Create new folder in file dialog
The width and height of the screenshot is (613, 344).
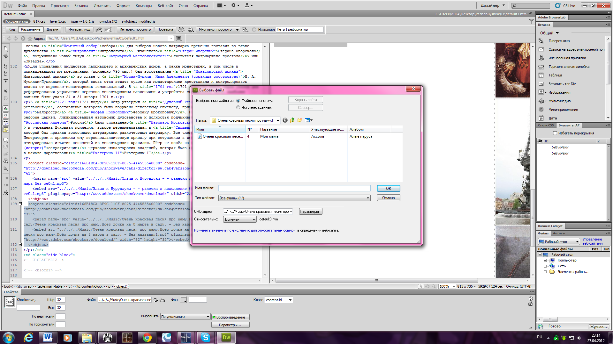click(299, 120)
